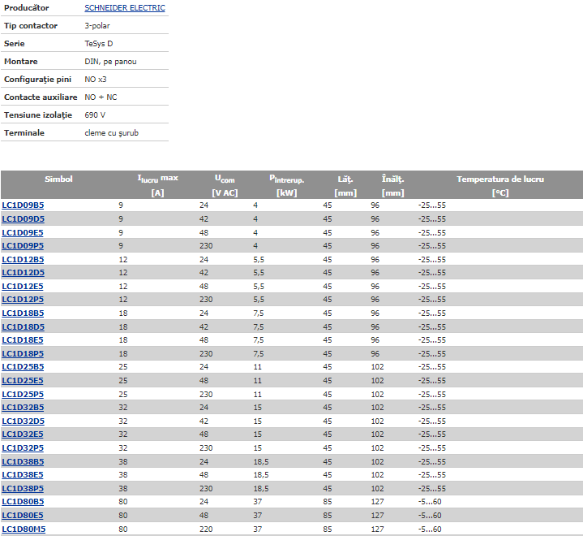Click the Simbol column header
This screenshot has height=536, width=583.
click(58, 179)
